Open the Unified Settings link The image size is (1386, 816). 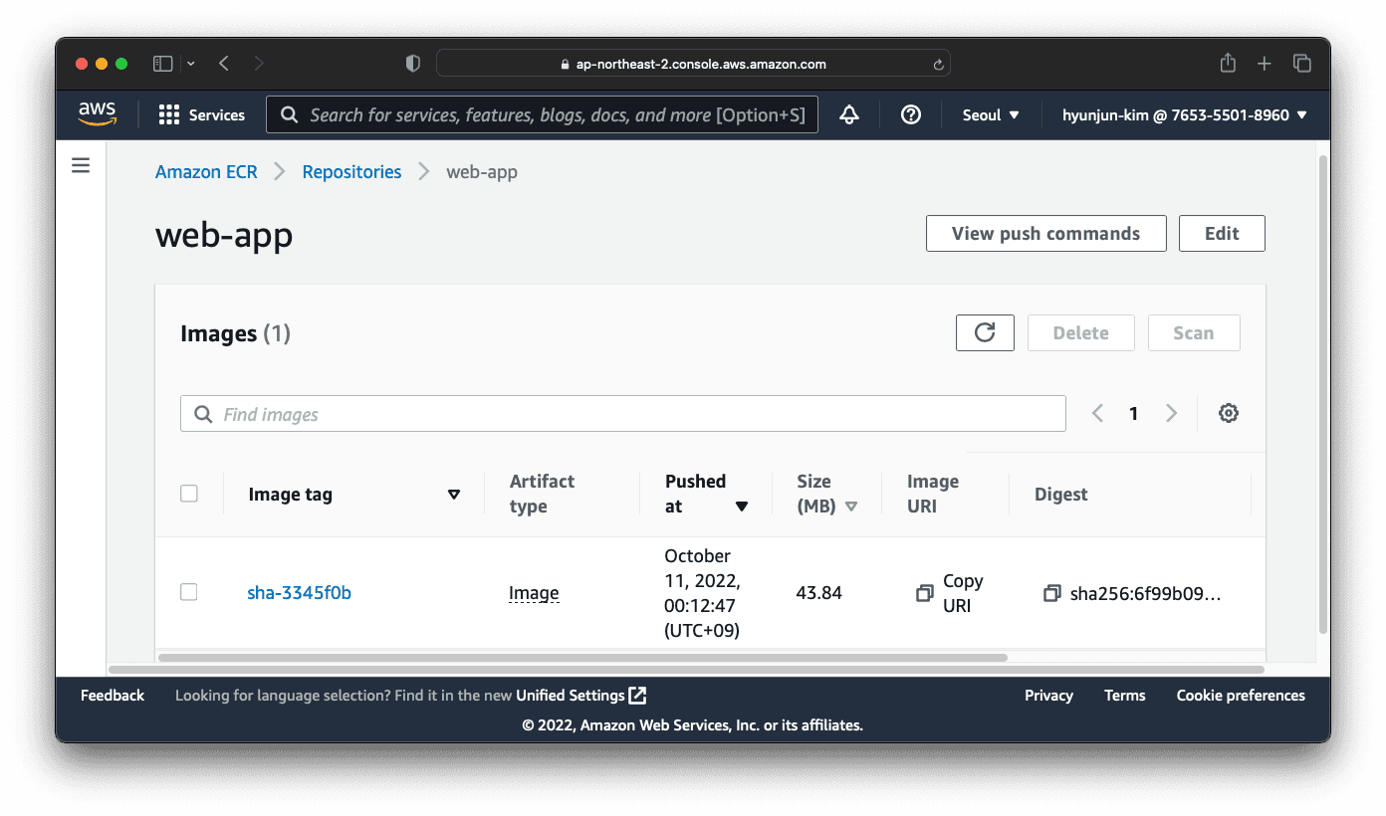[573, 695]
